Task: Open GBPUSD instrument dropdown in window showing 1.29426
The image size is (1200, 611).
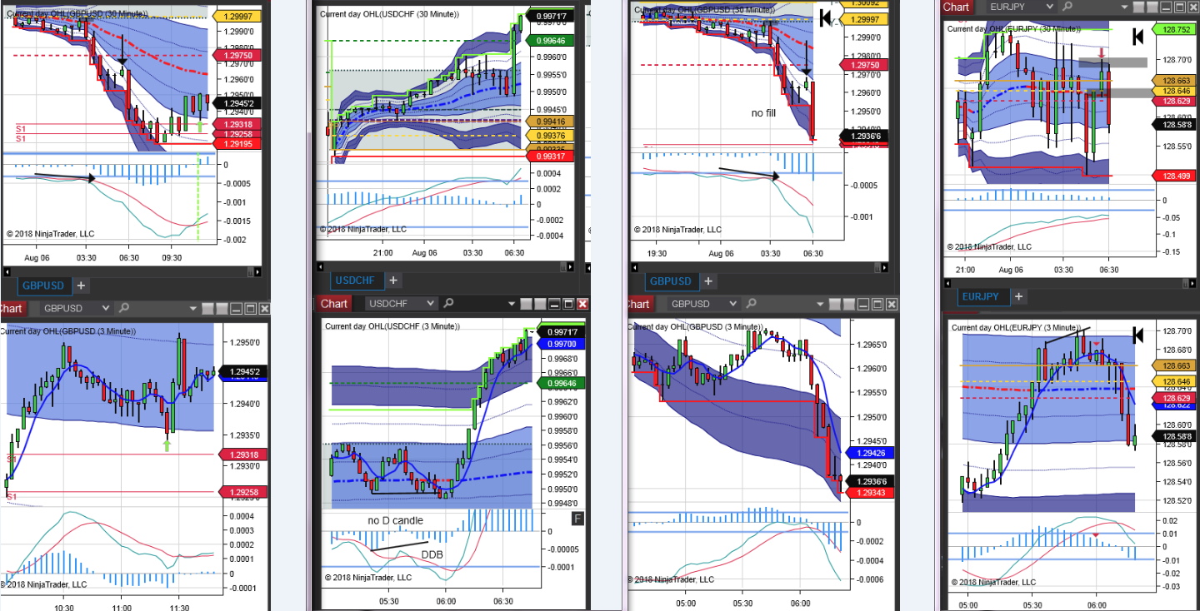Action: tap(704, 304)
